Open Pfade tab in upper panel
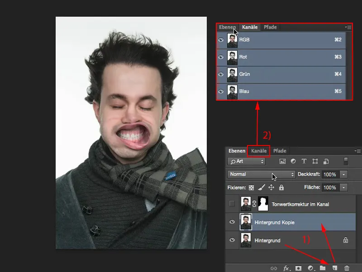The height and width of the screenshot is (272, 362). tap(270, 27)
